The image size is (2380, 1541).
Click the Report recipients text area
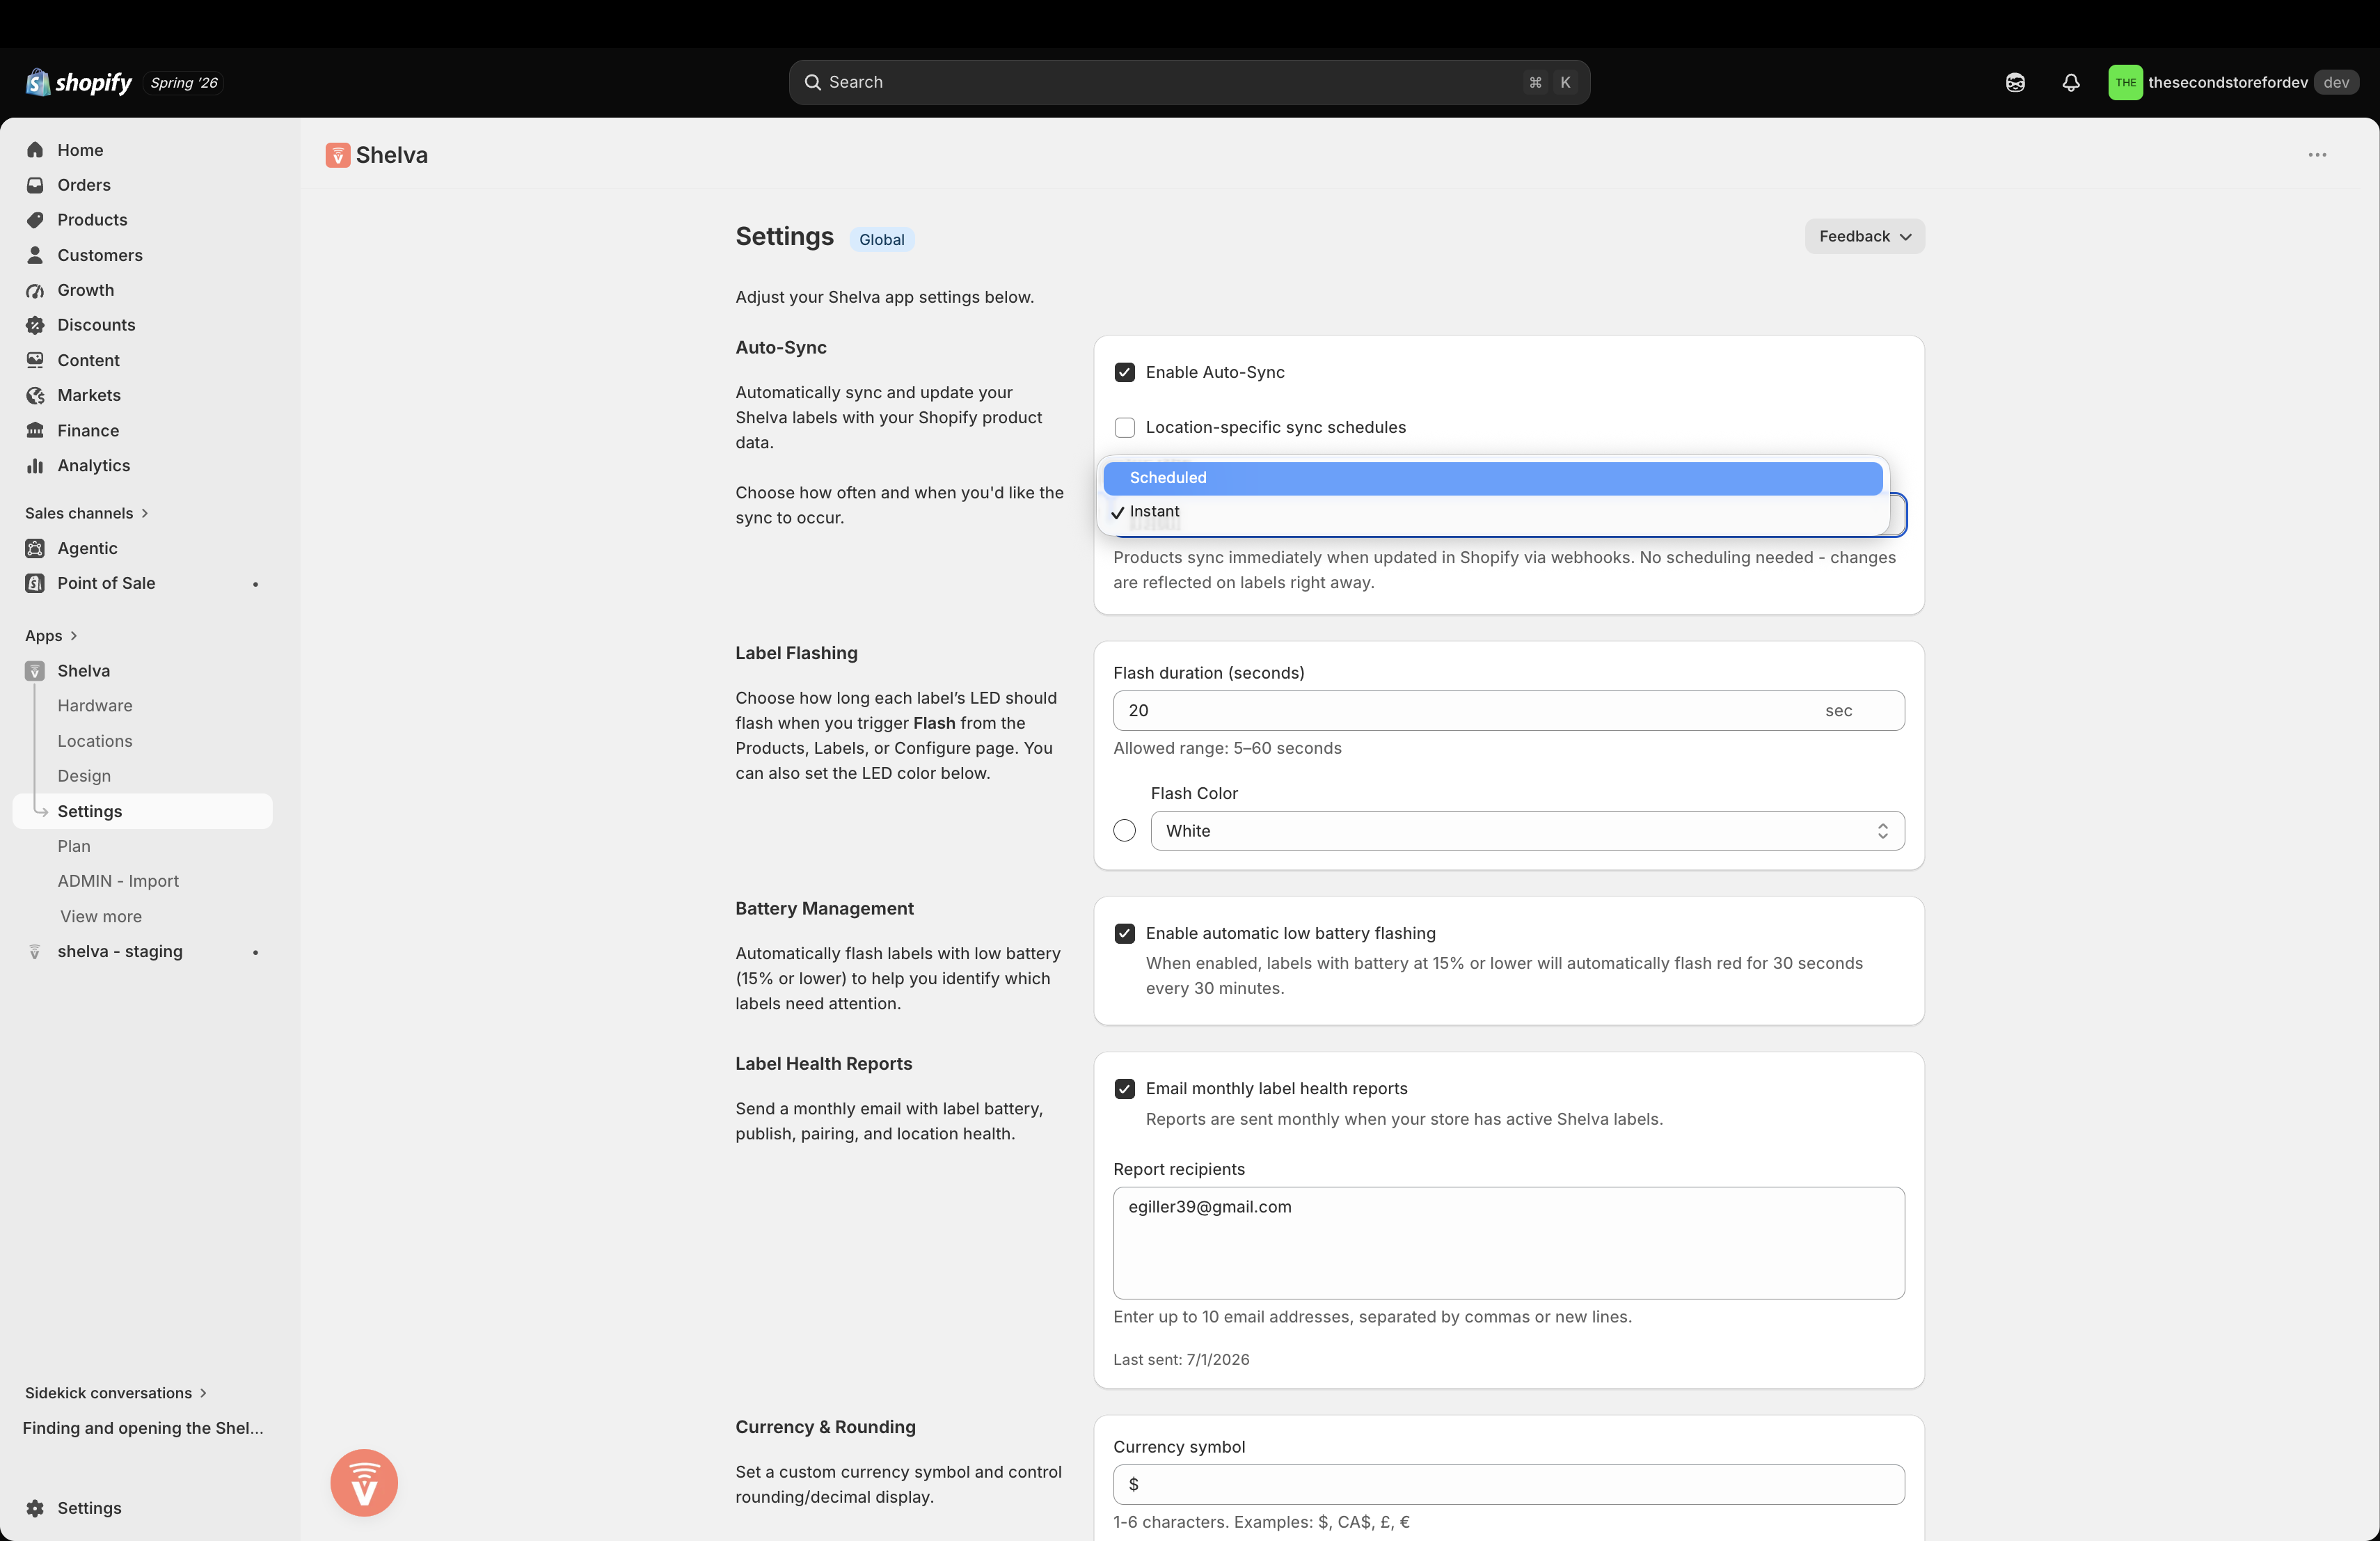pos(1509,1243)
